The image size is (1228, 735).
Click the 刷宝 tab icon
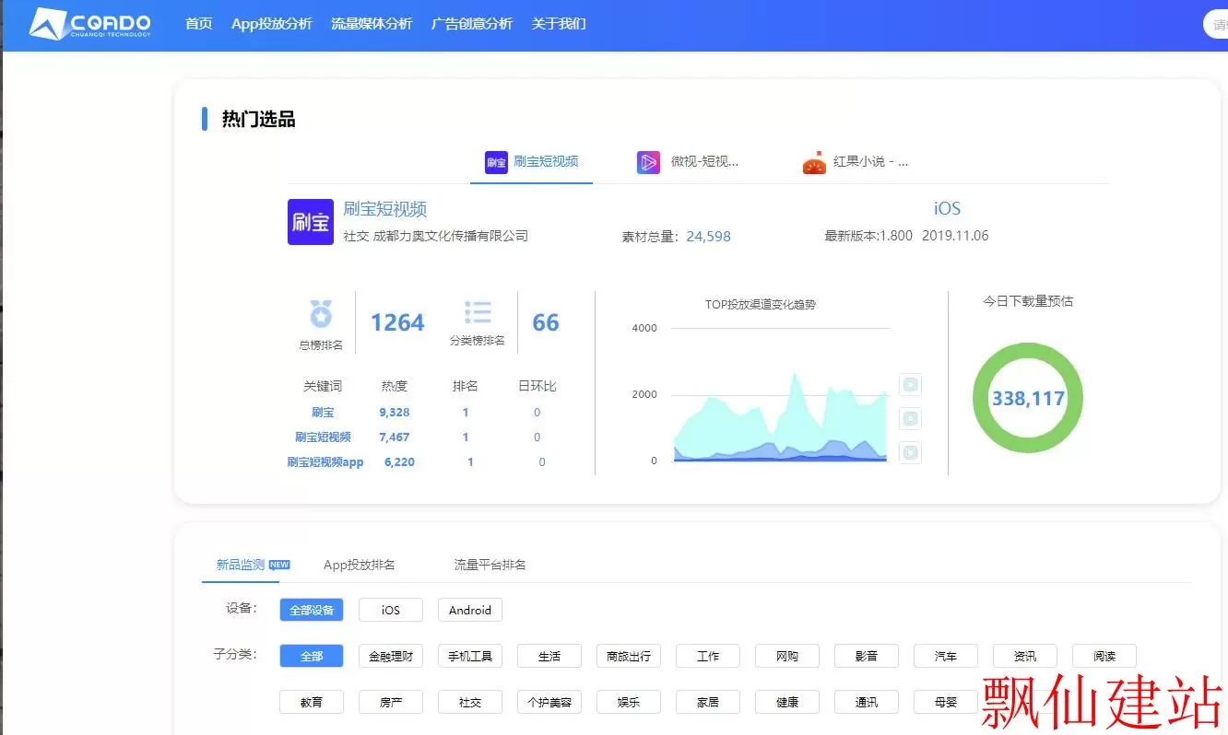(496, 162)
